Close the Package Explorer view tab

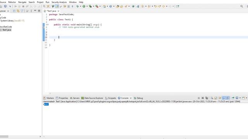[x=8, y=11]
